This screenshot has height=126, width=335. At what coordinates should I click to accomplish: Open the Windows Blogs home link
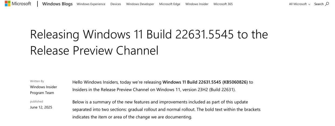tap(57, 4)
